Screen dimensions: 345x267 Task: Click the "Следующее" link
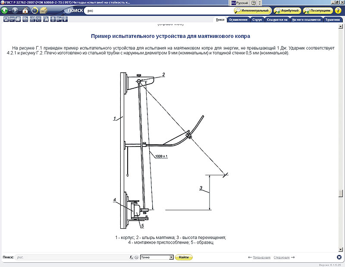pyautogui.click(x=282, y=257)
